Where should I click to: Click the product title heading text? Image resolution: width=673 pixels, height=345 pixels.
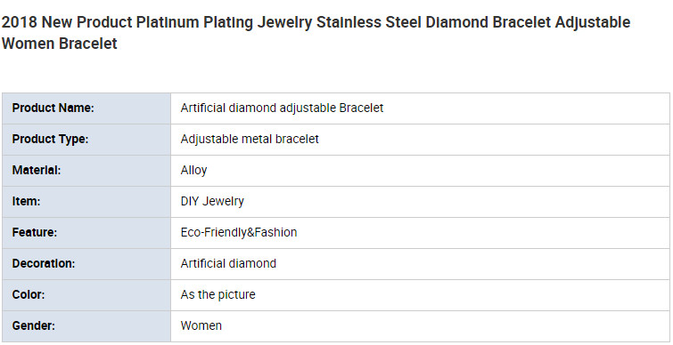316,33
